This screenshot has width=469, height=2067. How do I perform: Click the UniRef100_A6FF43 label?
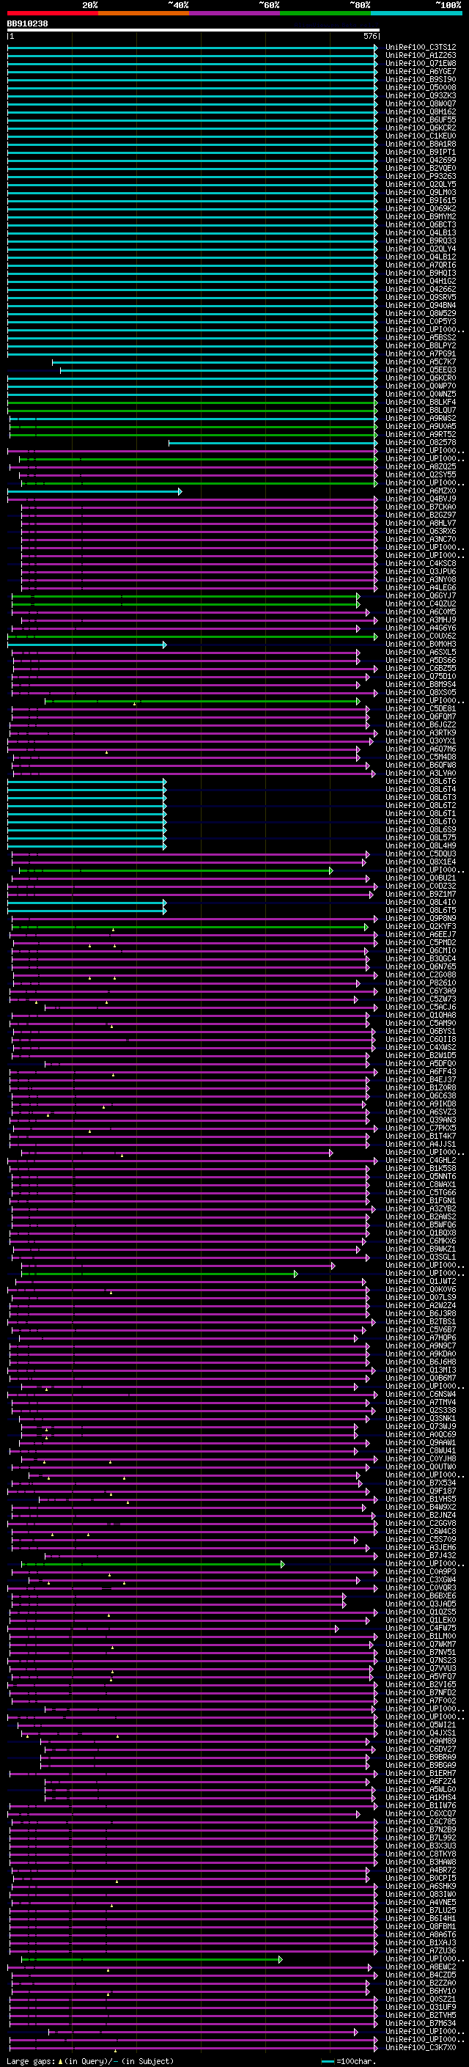tap(421, 1072)
